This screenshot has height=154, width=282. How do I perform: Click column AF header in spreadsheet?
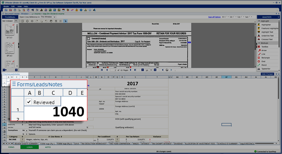click(x=226, y=77)
